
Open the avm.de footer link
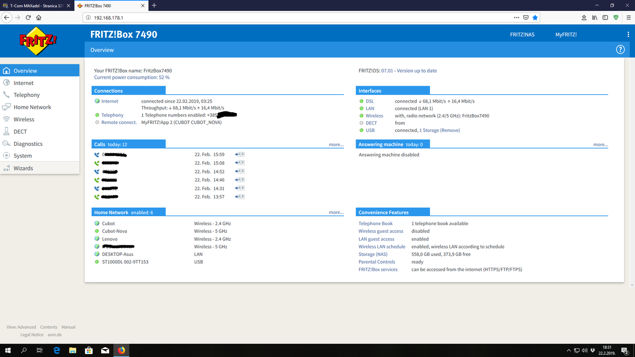click(x=55, y=335)
